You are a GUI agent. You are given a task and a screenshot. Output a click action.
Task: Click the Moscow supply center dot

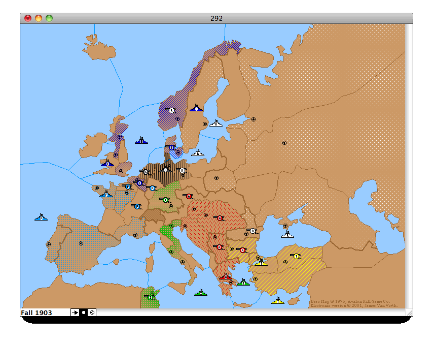coord(284,143)
